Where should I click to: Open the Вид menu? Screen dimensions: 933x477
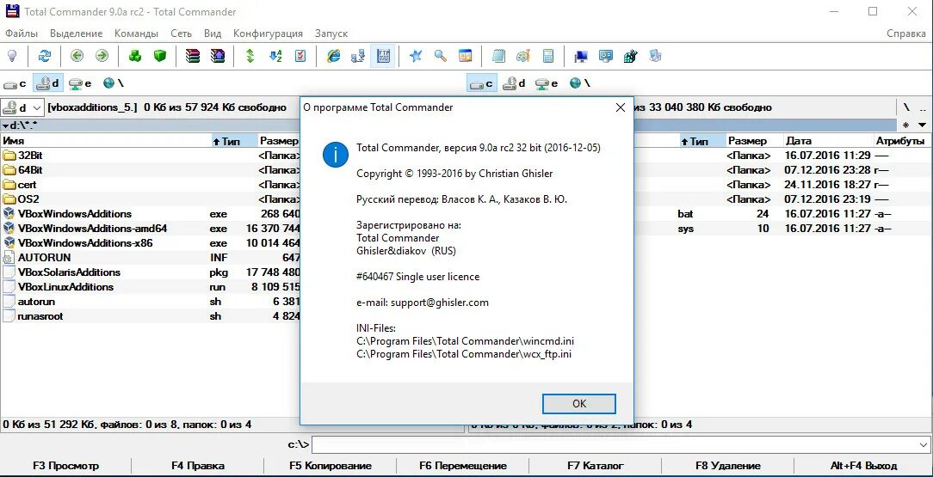pyautogui.click(x=213, y=34)
